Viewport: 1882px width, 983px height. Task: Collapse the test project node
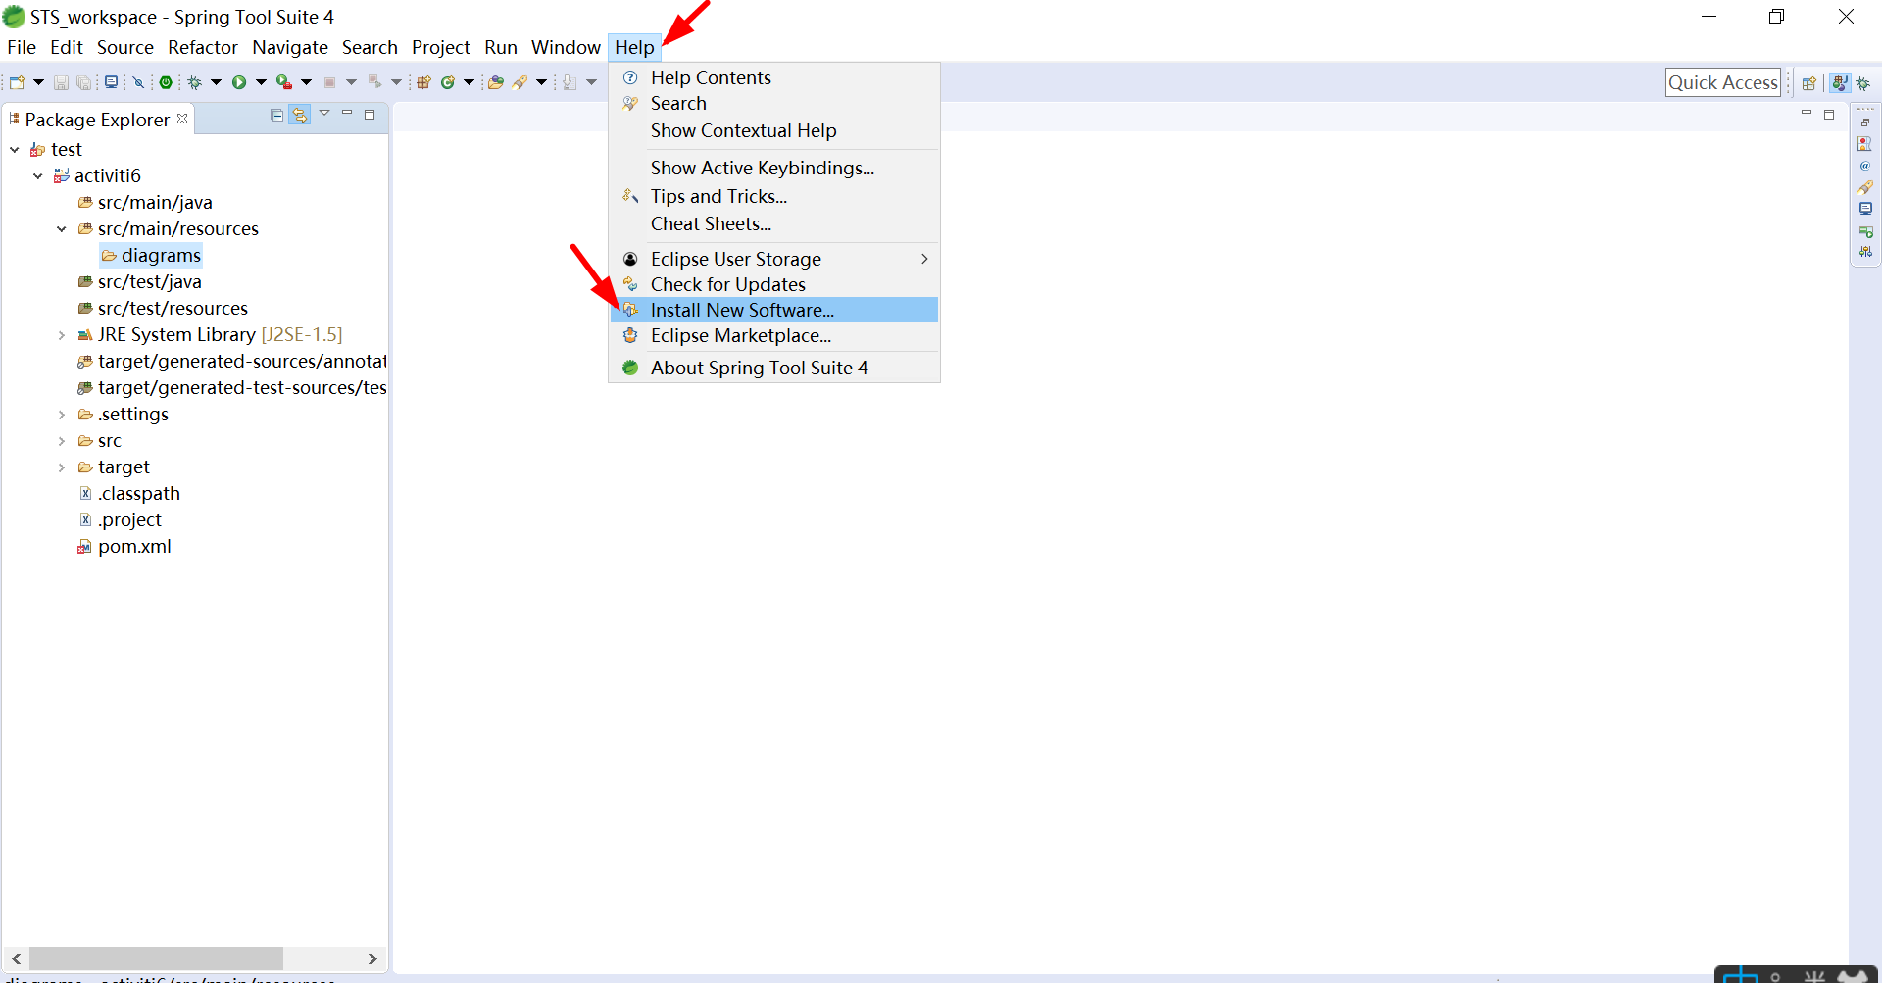click(x=15, y=150)
